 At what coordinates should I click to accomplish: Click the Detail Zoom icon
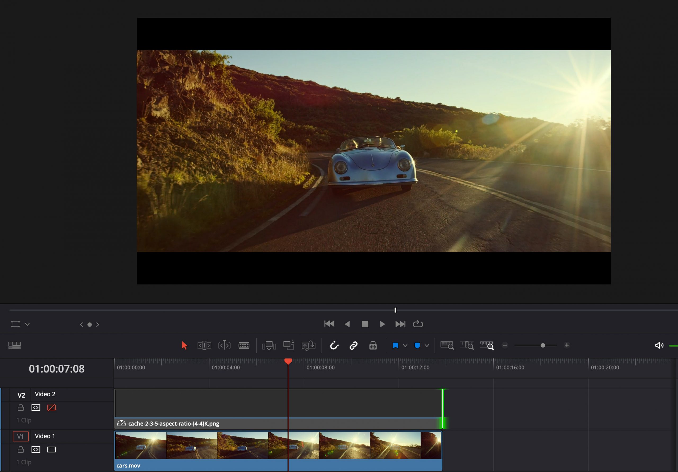(467, 345)
